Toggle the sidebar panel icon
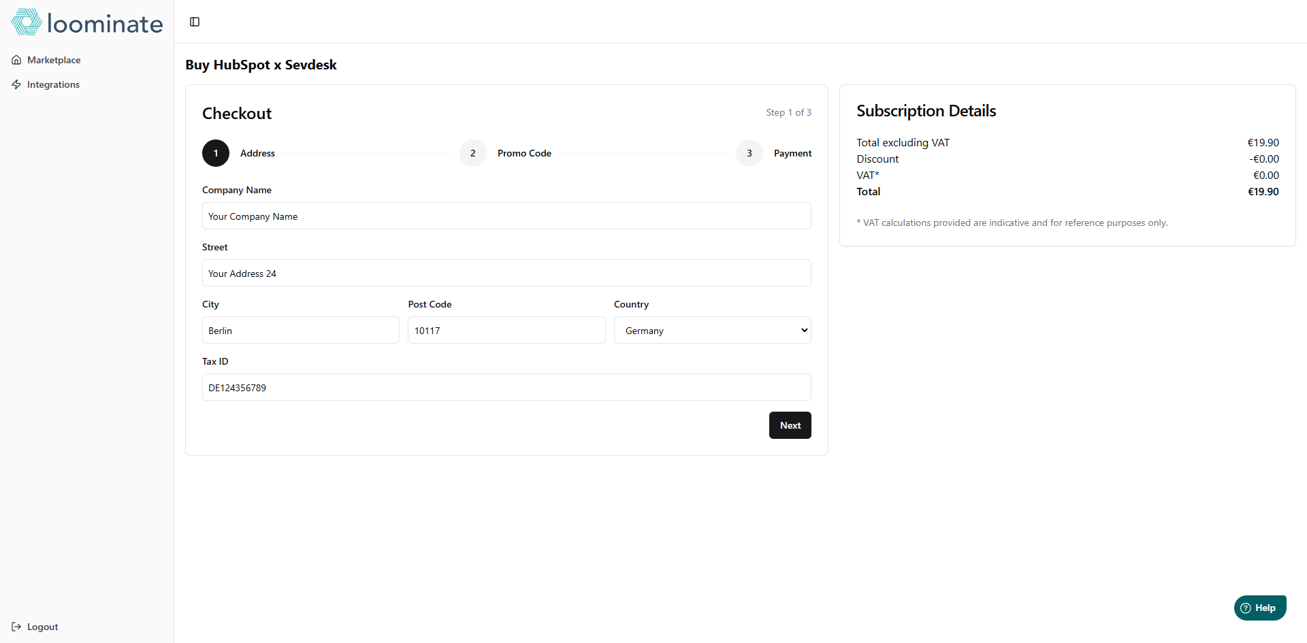Image resolution: width=1307 pixels, height=643 pixels. [195, 22]
